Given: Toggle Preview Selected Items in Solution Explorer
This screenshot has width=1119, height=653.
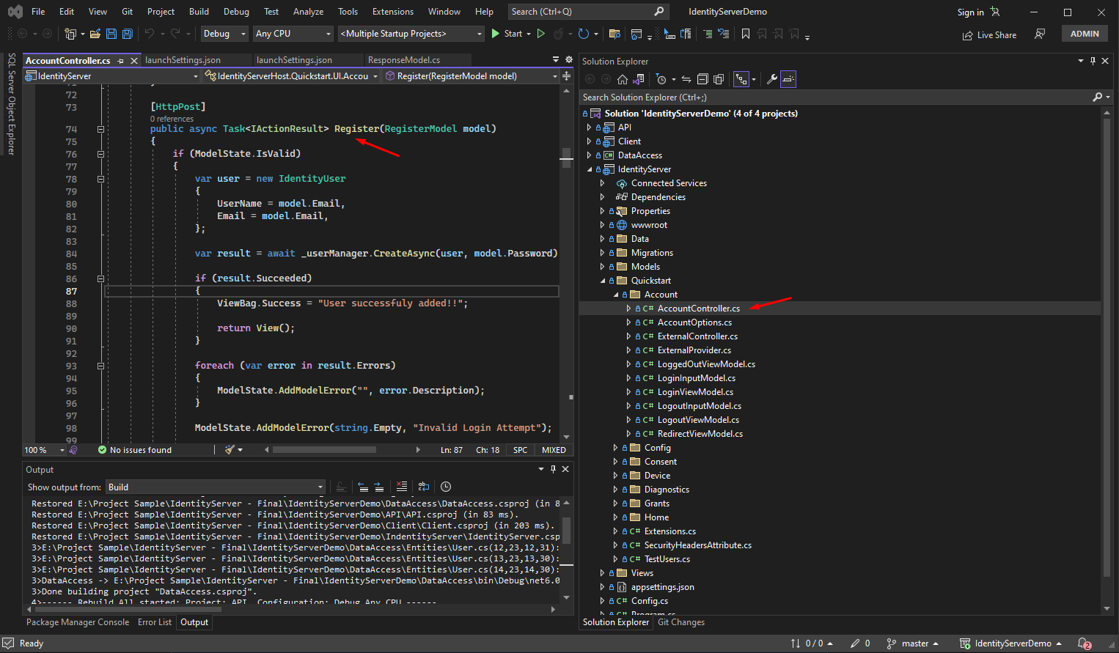Looking at the screenshot, I should point(788,79).
